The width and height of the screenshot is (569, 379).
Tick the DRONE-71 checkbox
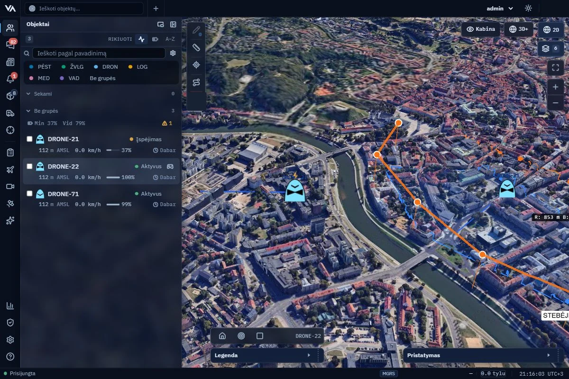(29, 194)
